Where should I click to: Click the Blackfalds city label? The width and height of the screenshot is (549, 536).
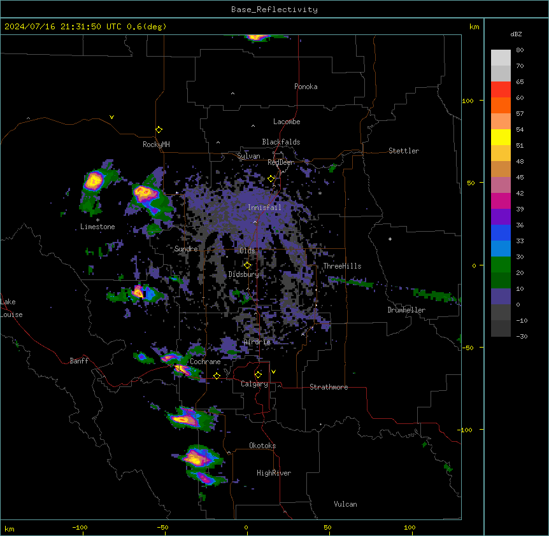click(x=281, y=142)
